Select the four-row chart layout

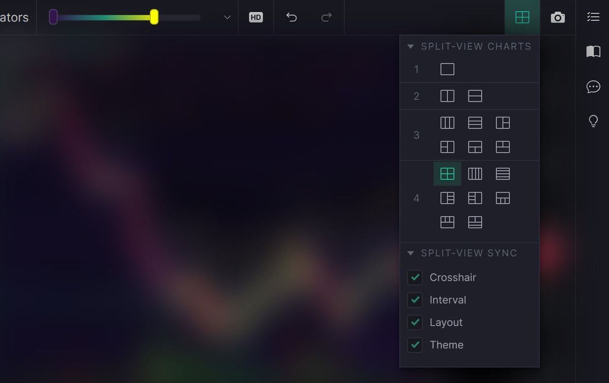point(502,174)
